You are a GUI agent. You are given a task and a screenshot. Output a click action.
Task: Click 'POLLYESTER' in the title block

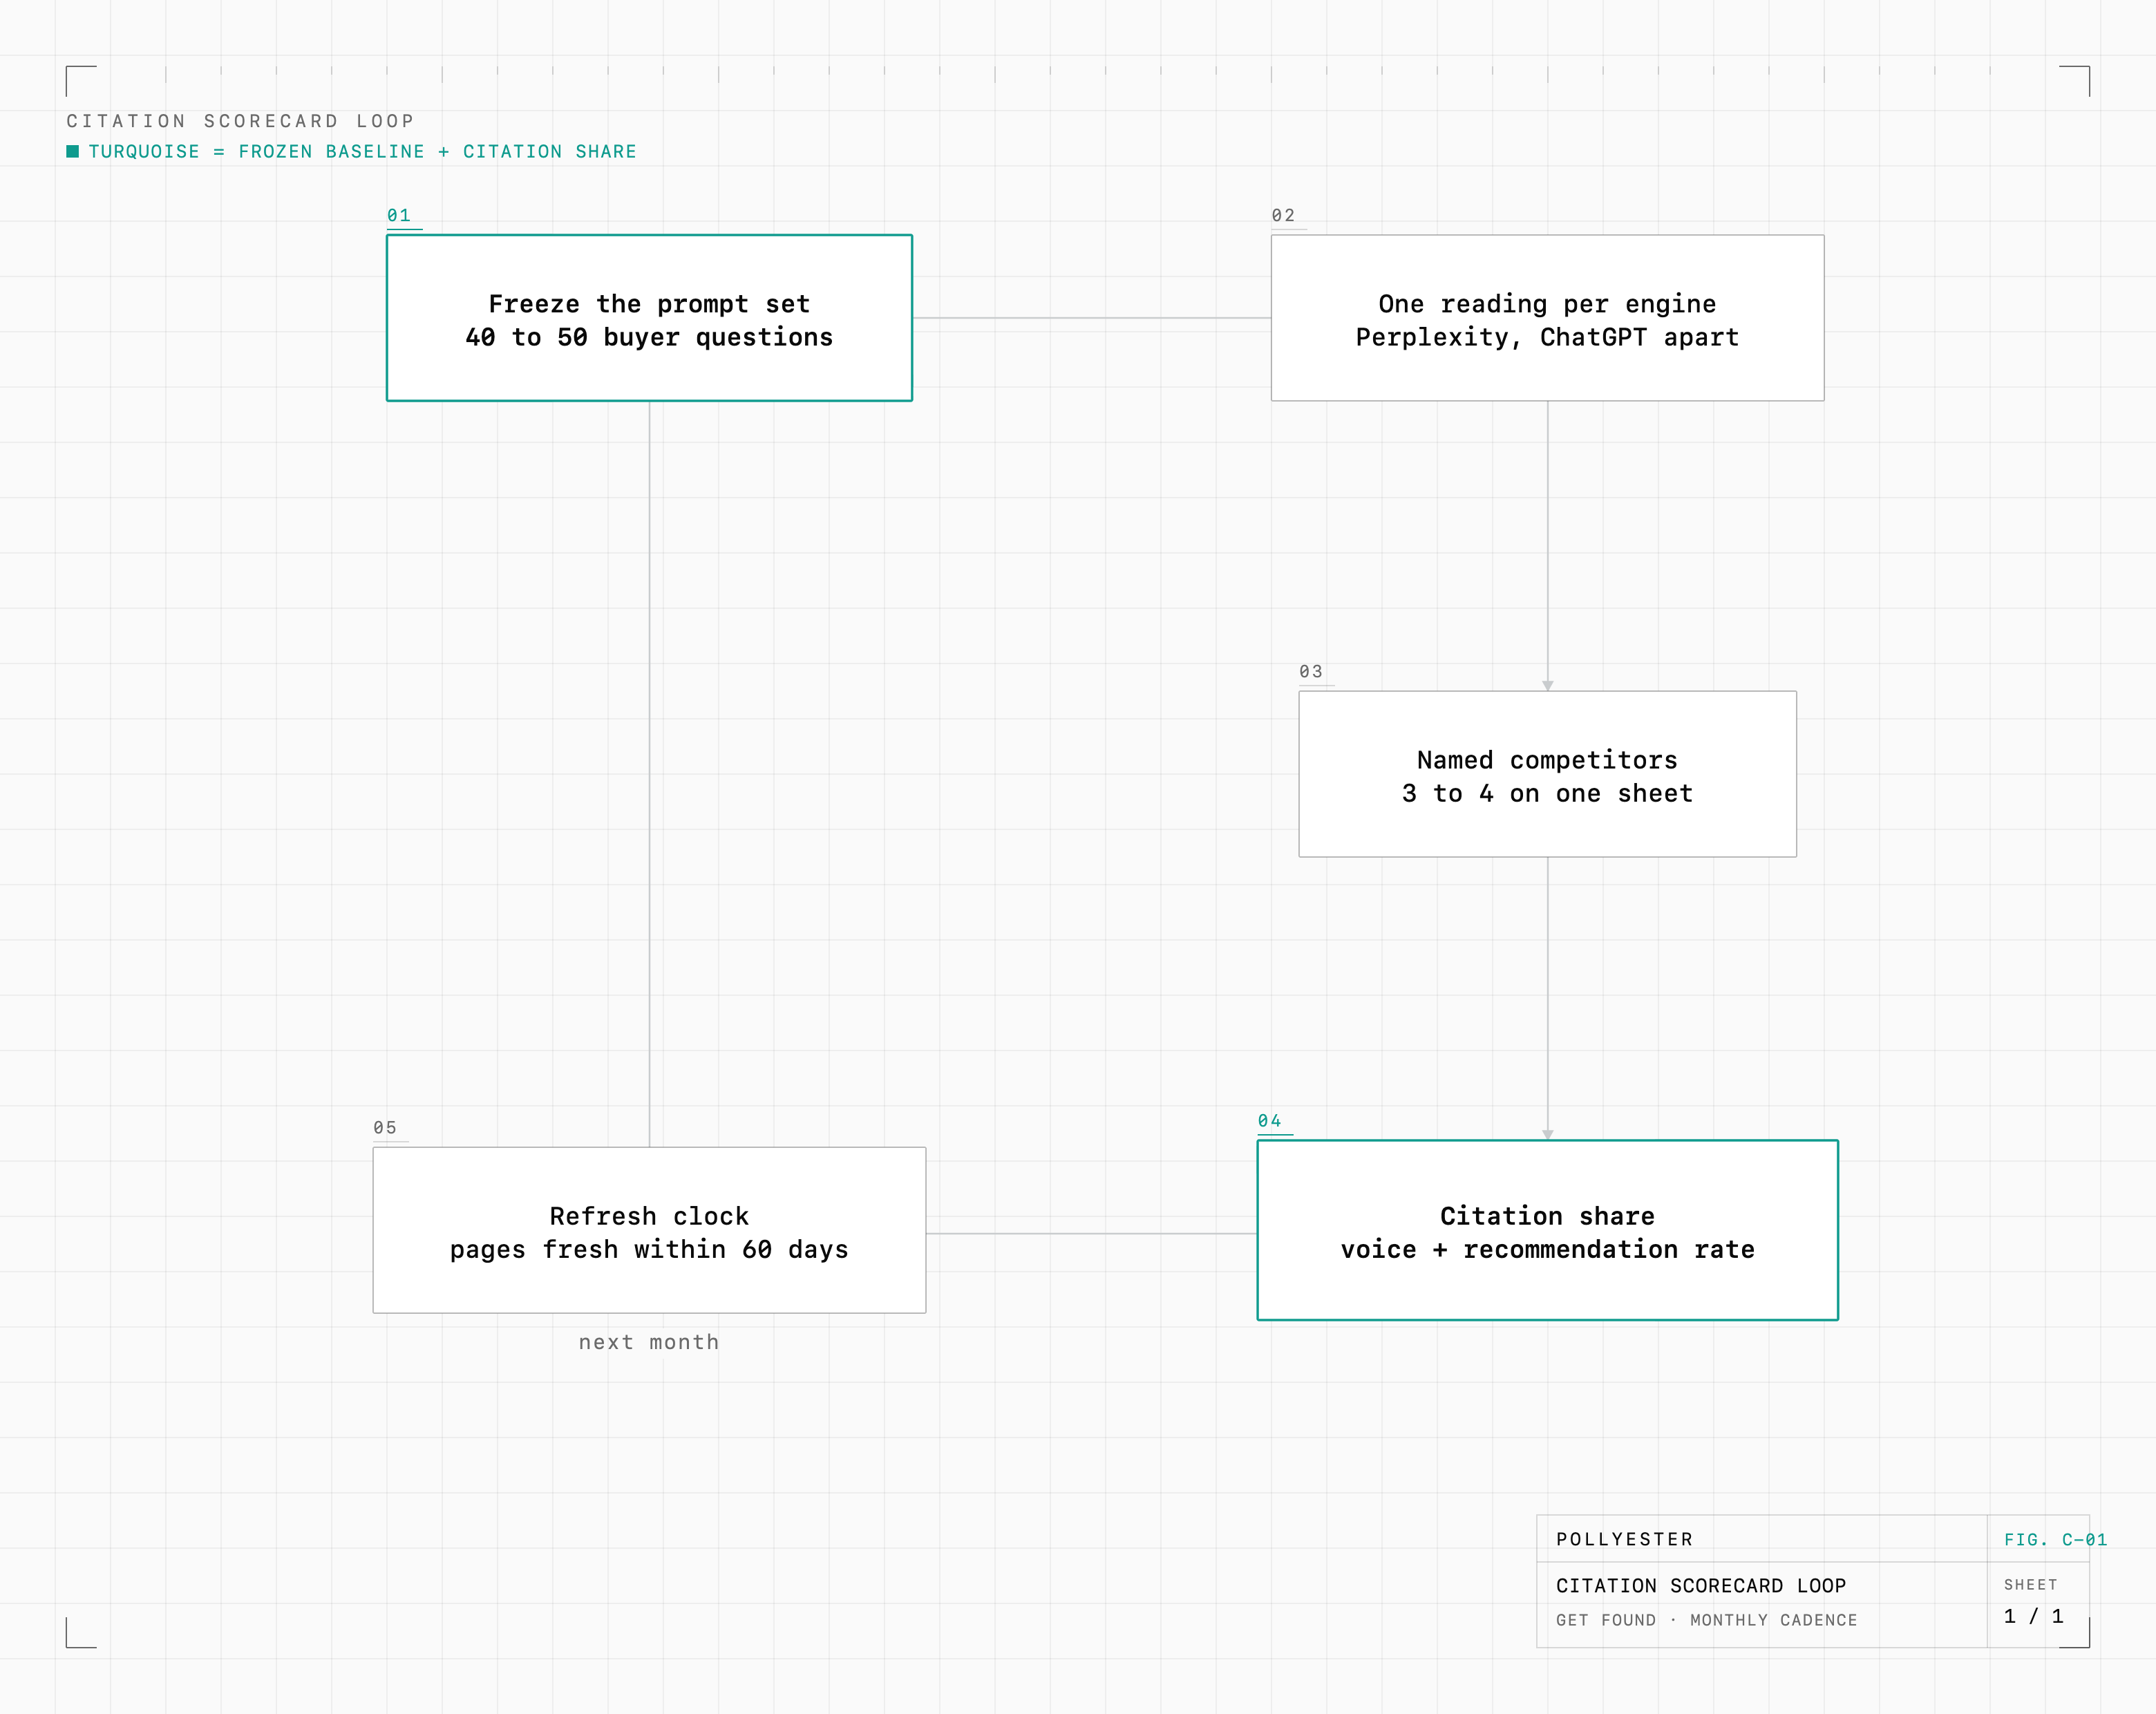click(x=1625, y=1539)
